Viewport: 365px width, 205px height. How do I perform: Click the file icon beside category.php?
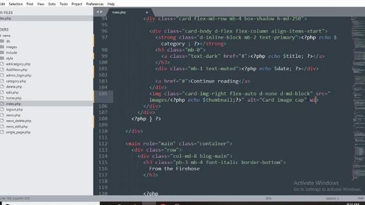coord(2,81)
